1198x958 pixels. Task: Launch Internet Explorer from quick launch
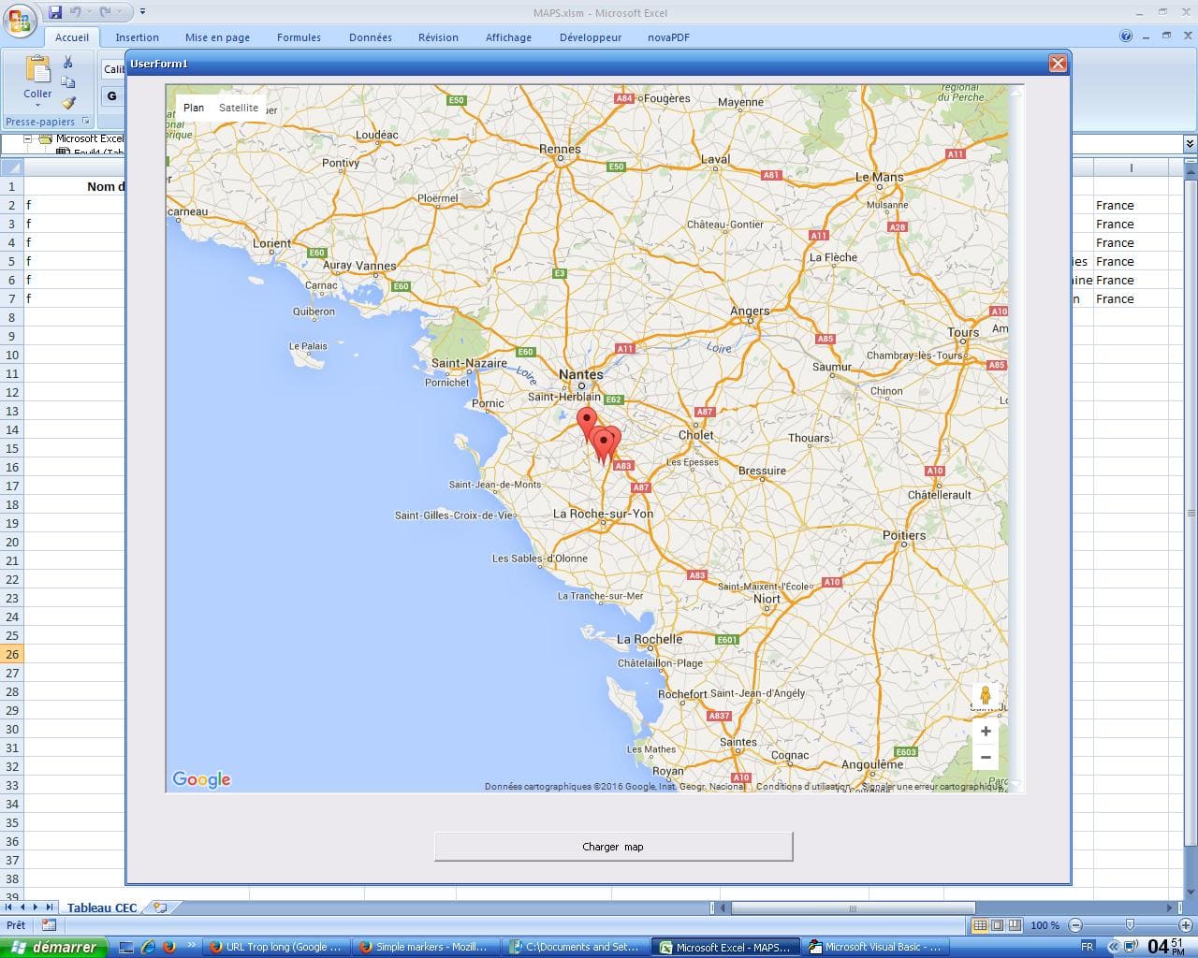coord(148,947)
